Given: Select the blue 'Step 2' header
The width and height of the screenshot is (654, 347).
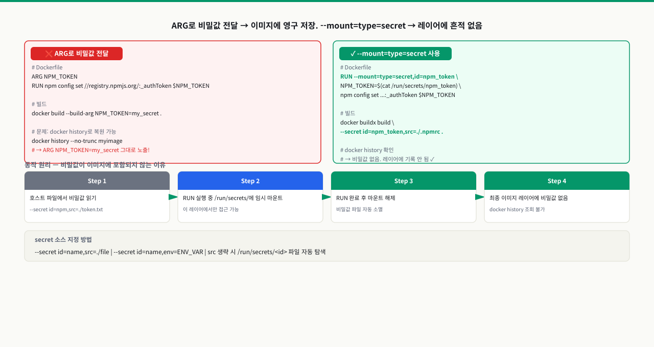Looking at the screenshot, I should (250, 181).
